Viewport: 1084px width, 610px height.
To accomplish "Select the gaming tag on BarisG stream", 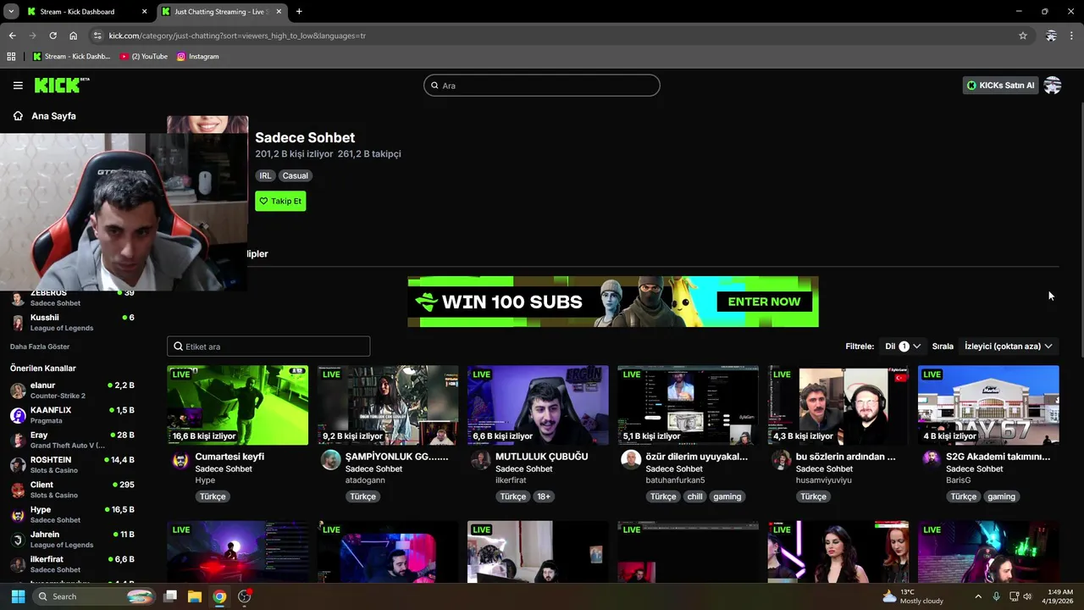I will click(1001, 497).
